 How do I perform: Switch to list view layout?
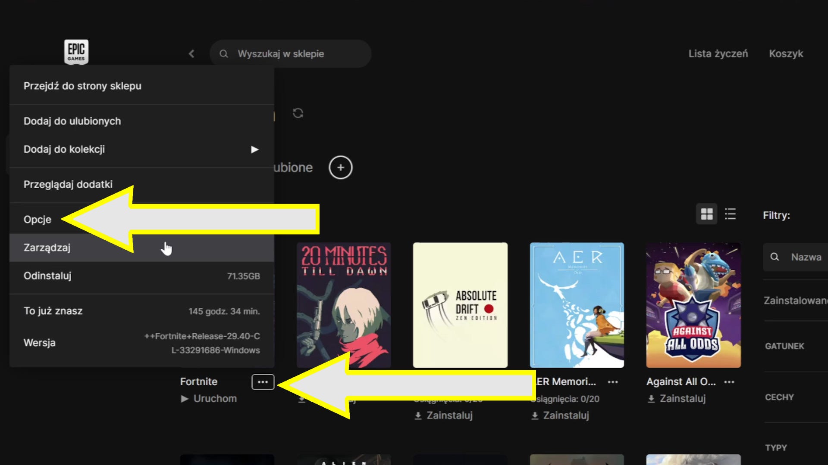click(x=731, y=214)
